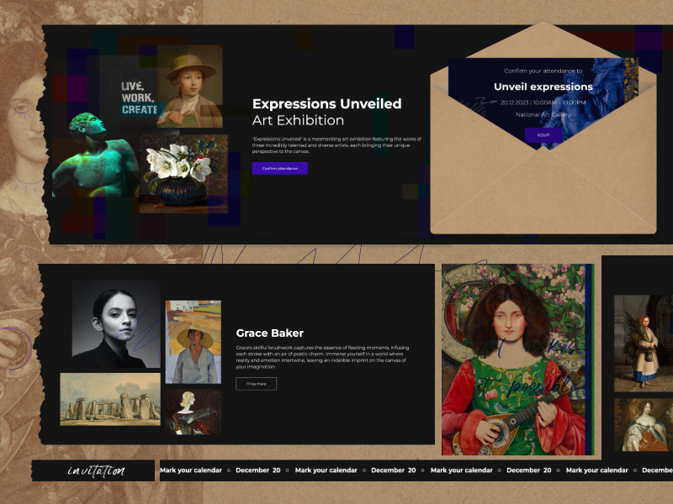Select a "December 20" date in the marquee bar
This screenshot has width=673, height=504.
(259, 470)
